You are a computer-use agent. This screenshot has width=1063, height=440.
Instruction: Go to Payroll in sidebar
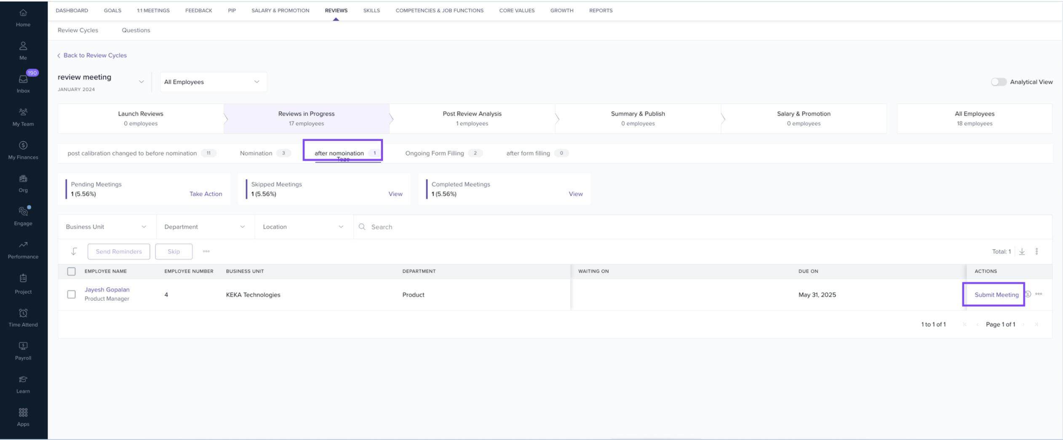click(x=23, y=347)
